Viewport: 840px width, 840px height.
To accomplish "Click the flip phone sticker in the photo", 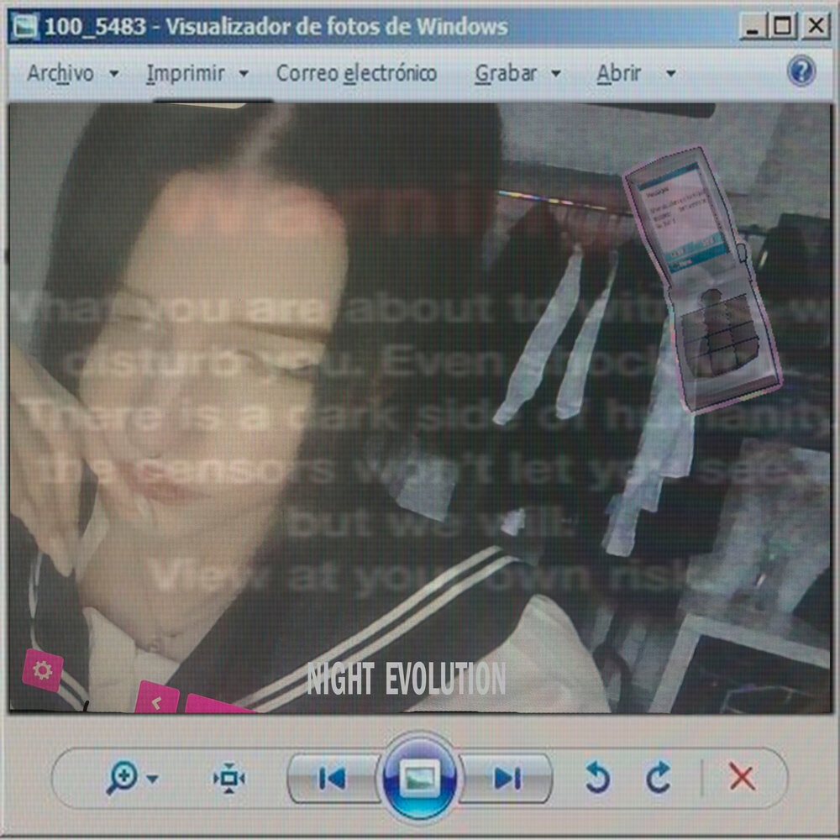I will pyautogui.click(x=701, y=277).
